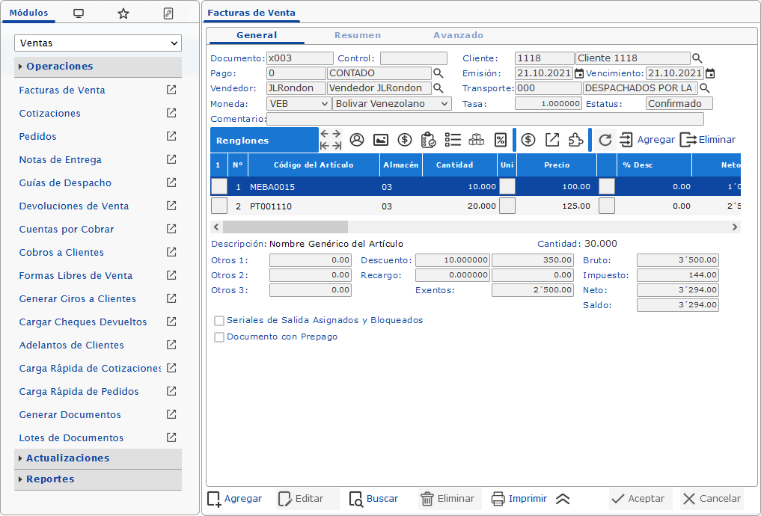Click the box after price 125.00
This screenshot has height=516, width=761.
pyautogui.click(x=607, y=206)
